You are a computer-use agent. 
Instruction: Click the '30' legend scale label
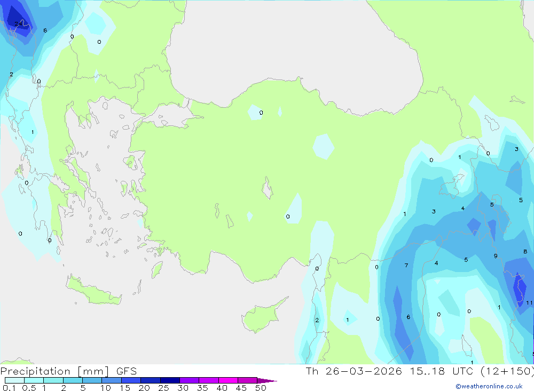click(183, 388)
